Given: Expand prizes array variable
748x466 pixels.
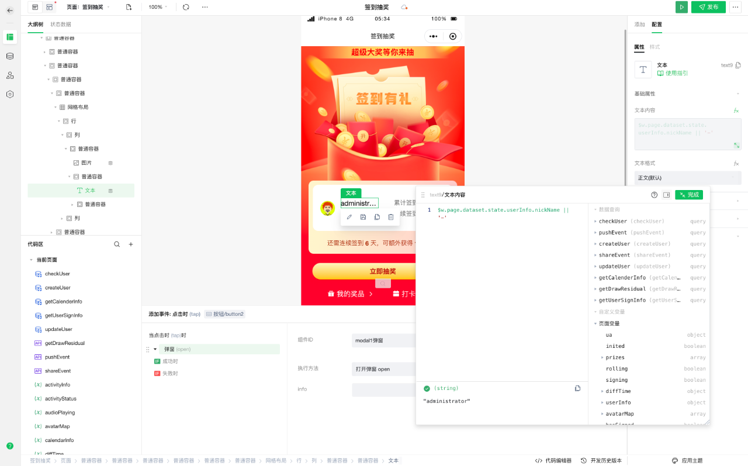Looking at the screenshot, I should [x=602, y=357].
